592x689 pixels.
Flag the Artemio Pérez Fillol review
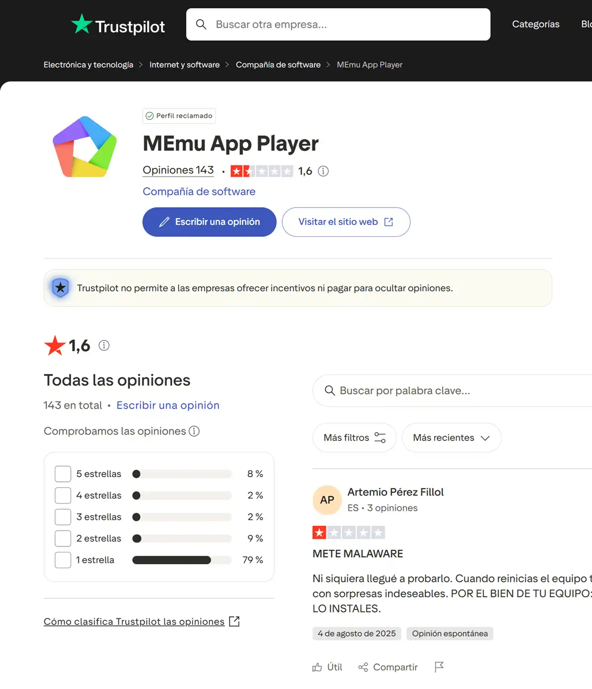pos(439,667)
